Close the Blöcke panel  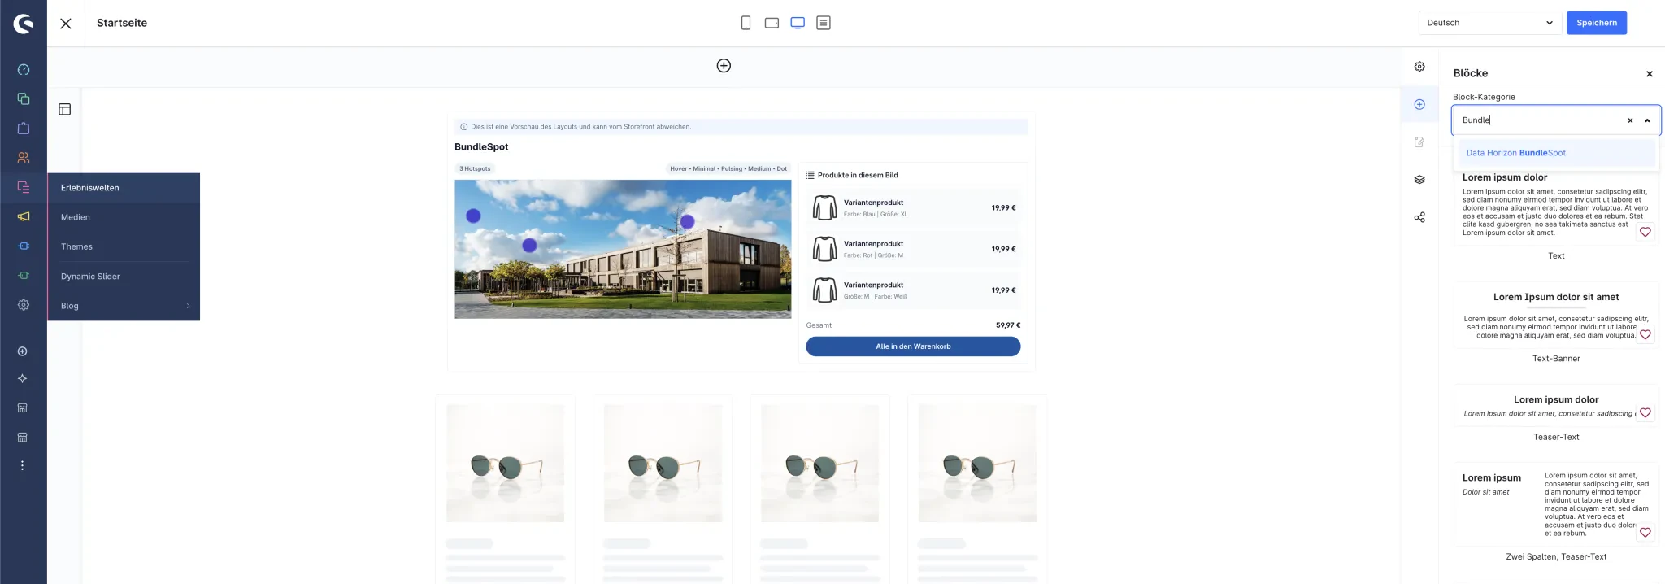click(1650, 74)
